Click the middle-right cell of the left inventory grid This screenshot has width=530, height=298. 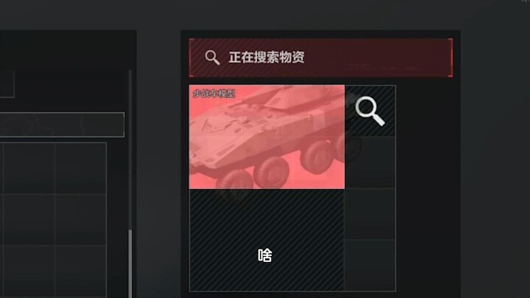click(x=80, y=219)
